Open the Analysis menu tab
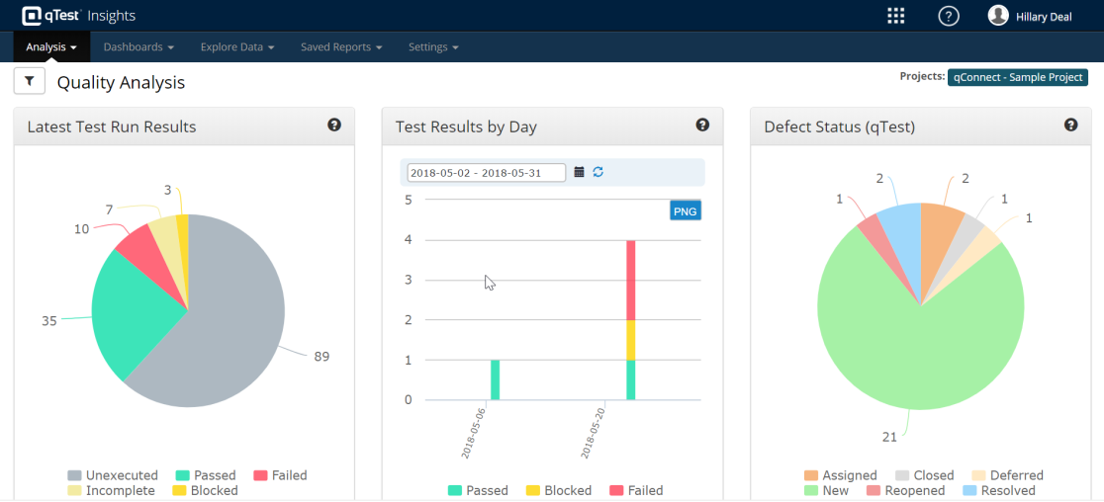Image resolution: width=1104 pixels, height=502 pixels. coord(51,46)
